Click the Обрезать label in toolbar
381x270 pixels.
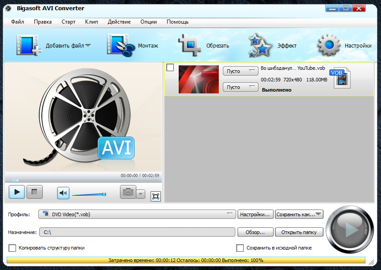pyautogui.click(x=218, y=46)
